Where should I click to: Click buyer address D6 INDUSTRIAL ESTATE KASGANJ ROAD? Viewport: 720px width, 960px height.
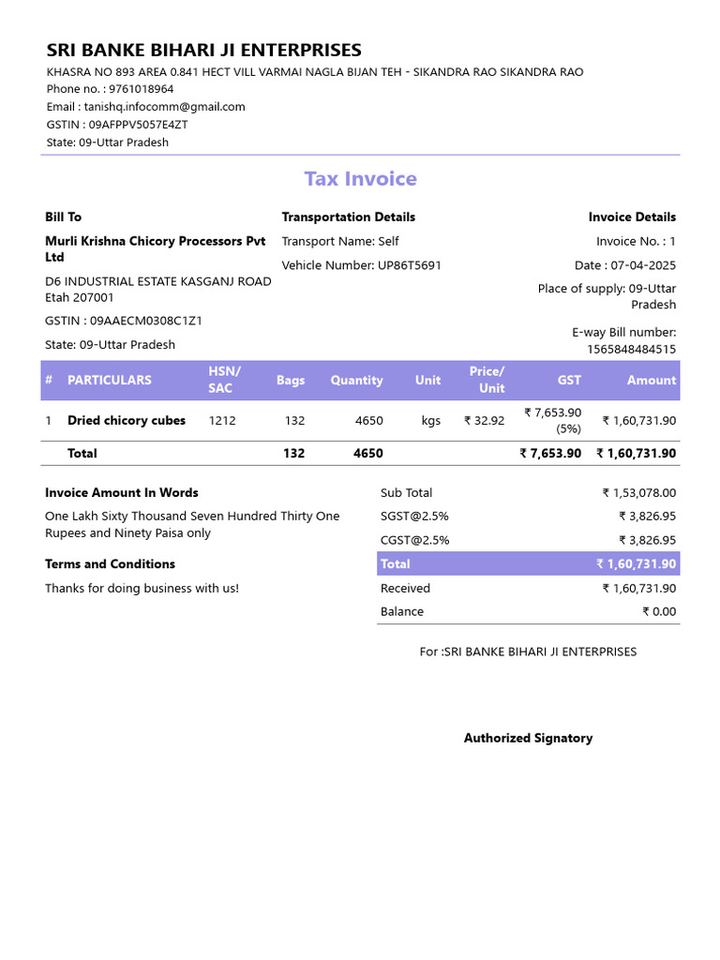coord(157,281)
